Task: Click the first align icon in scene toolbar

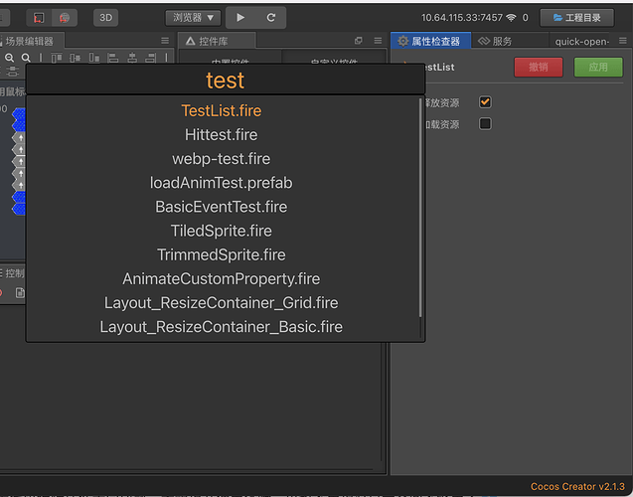Action: coord(54,59)
